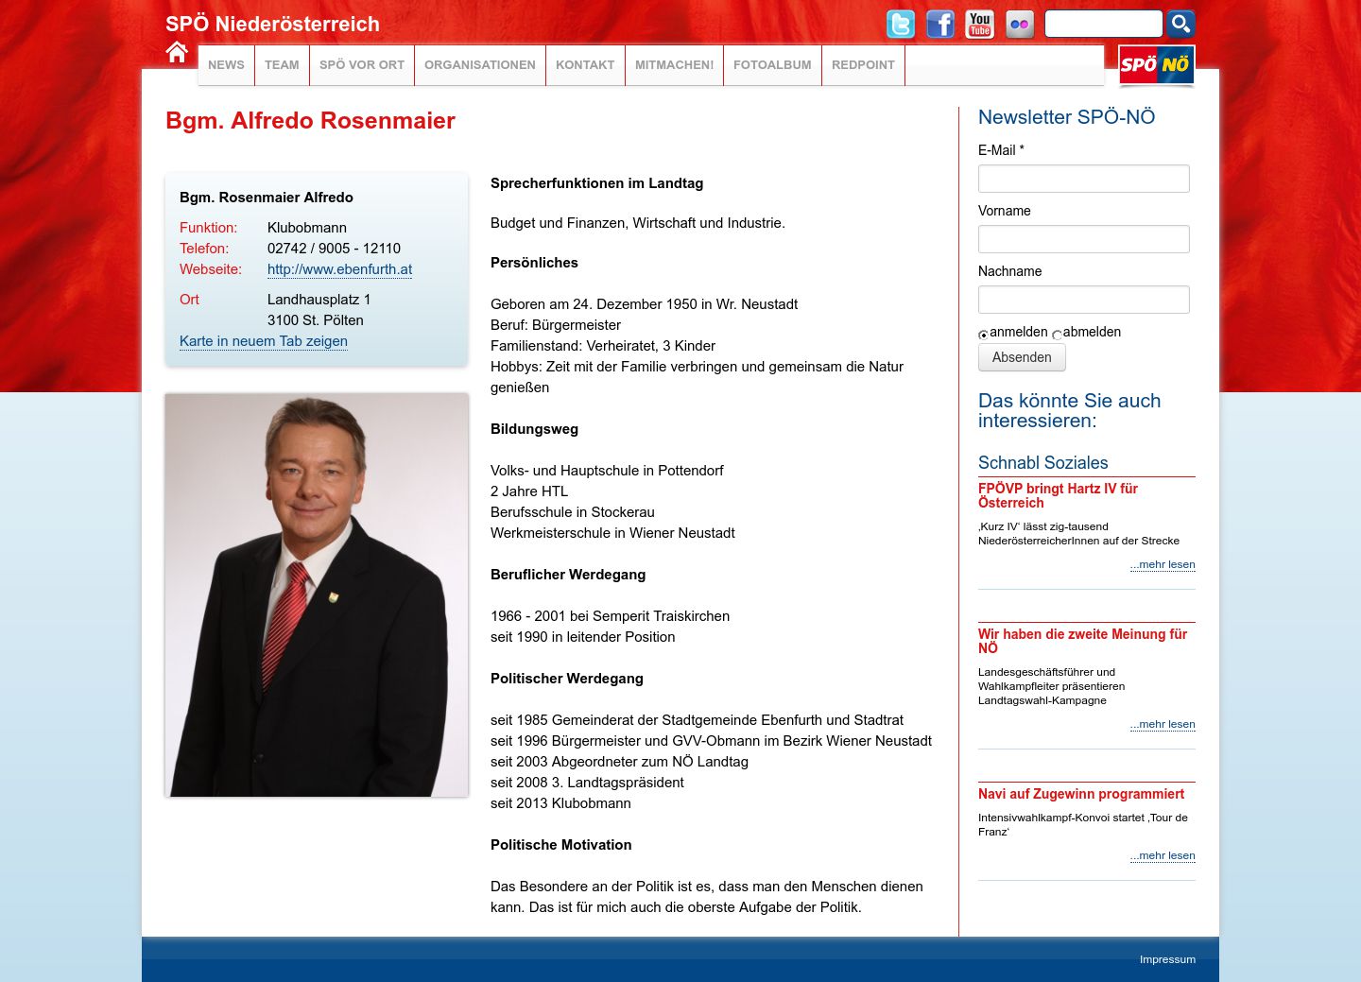Click the phone number 02742 / 9005 - 12110

[x=334, y=249]
